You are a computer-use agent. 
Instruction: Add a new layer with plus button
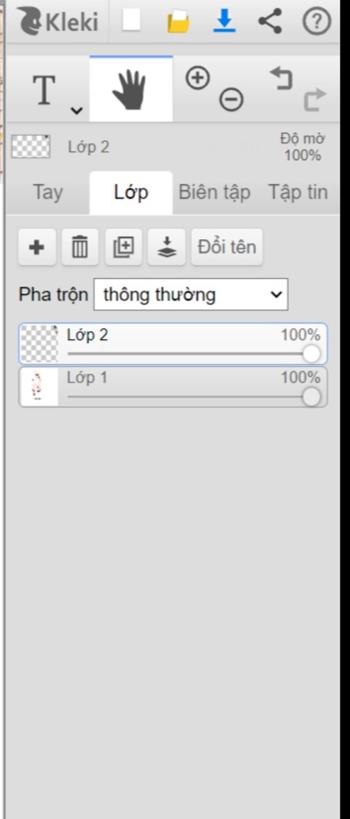tap(37, 247)
